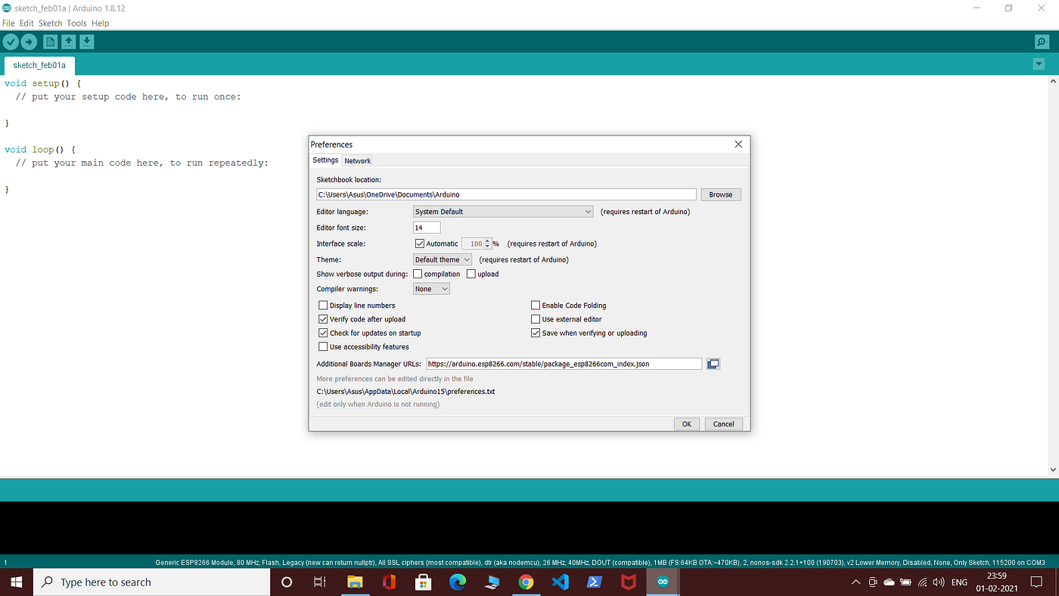The width and height of the screenshot is (1059, 596).
Task: Show hidden system tray icons
Action: point(856,582)
